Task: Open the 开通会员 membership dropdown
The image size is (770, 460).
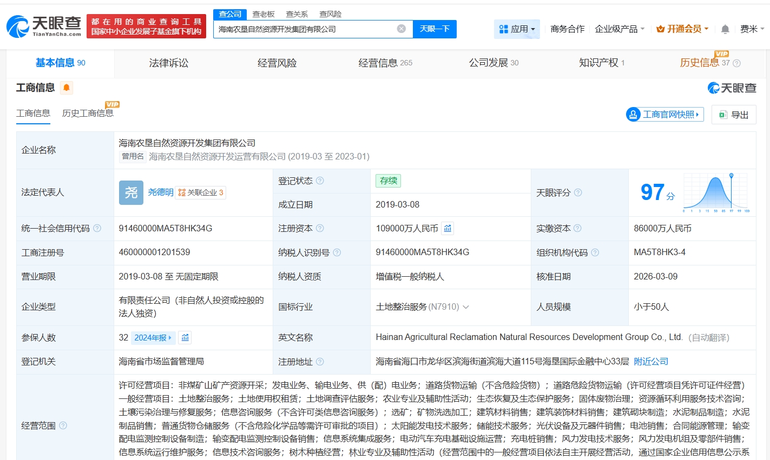Action: click(682, 29)
